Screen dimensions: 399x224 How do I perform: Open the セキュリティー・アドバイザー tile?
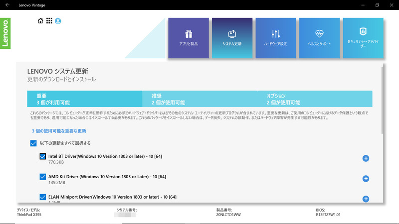[x=363, y=38]
